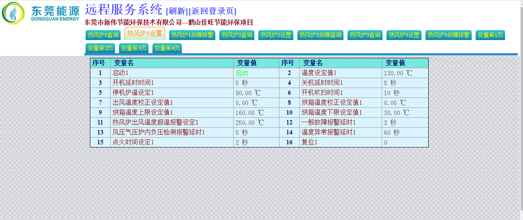Open the 热风炉2查询 tab
This screenshot has height=220, width=523.
coord(237,35)
